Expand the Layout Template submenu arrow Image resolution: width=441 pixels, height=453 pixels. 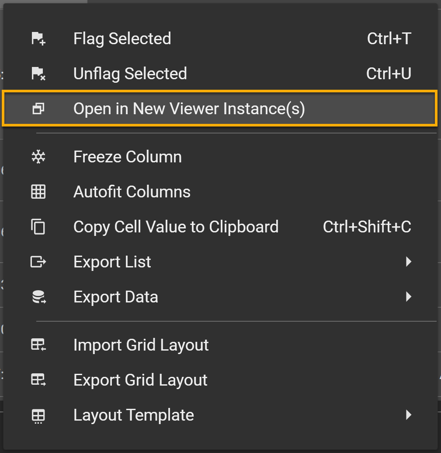pos(408,415)
